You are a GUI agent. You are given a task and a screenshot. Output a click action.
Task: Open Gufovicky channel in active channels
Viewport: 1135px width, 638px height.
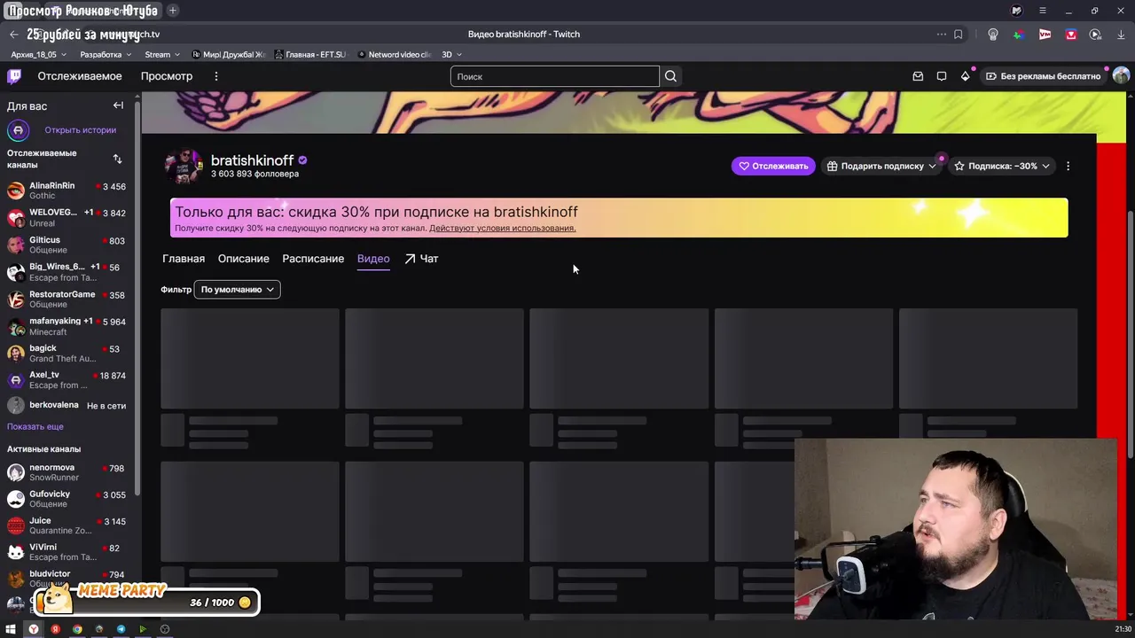67,499
